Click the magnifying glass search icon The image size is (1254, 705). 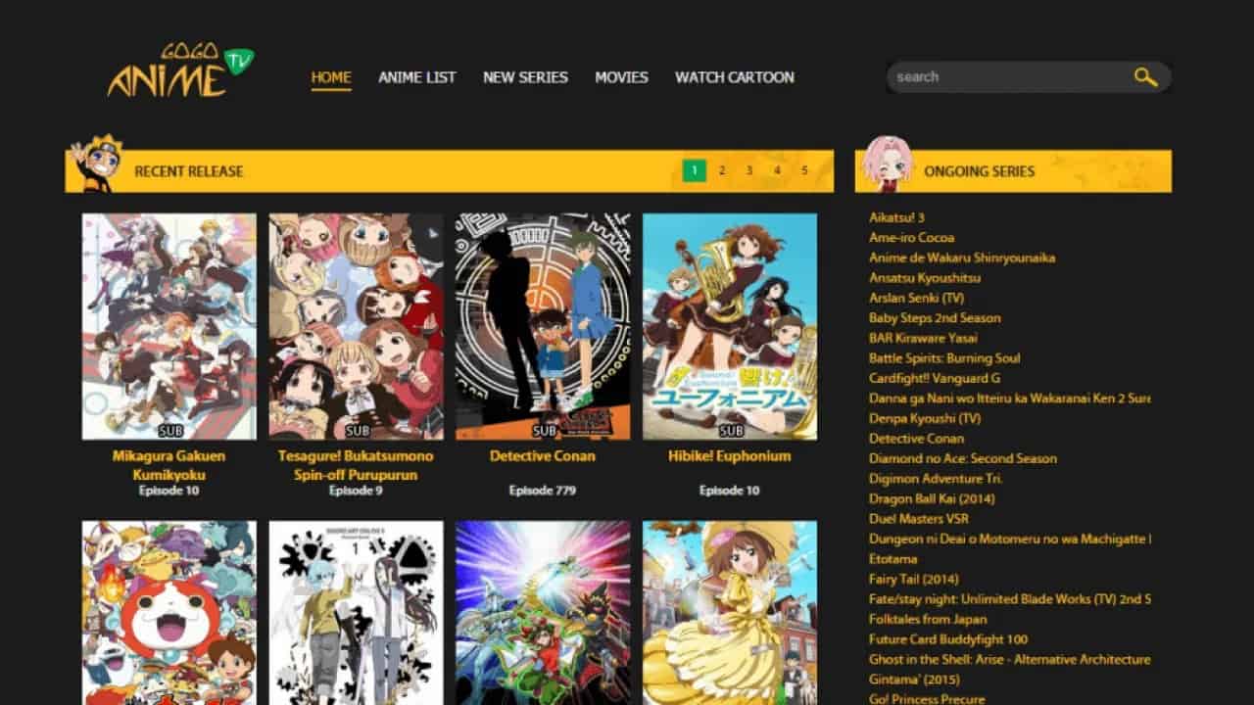pyautogui.click(x=1145, y=77)
